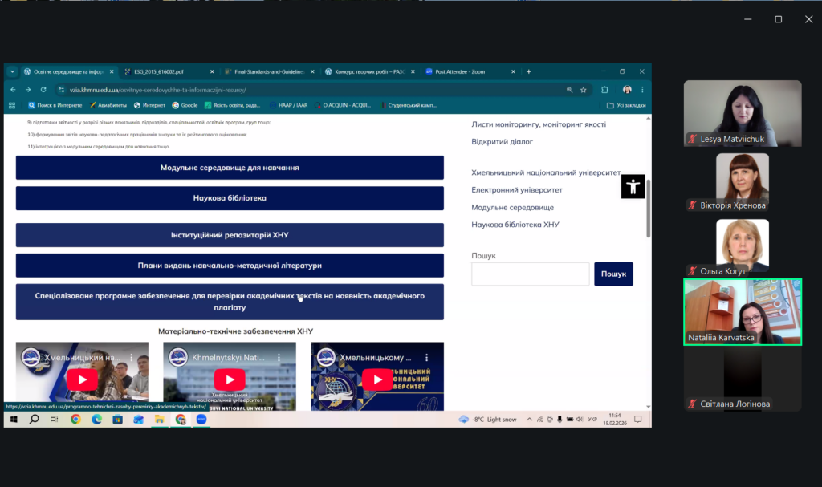Click the Windows Start button

point(14,419)
